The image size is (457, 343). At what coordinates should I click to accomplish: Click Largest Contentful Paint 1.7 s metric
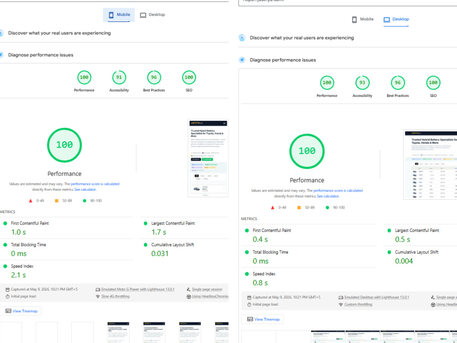click(x=184, y=228)
